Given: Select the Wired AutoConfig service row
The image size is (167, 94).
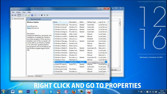Looking at the screenshot, I should [x=80, y=69].
